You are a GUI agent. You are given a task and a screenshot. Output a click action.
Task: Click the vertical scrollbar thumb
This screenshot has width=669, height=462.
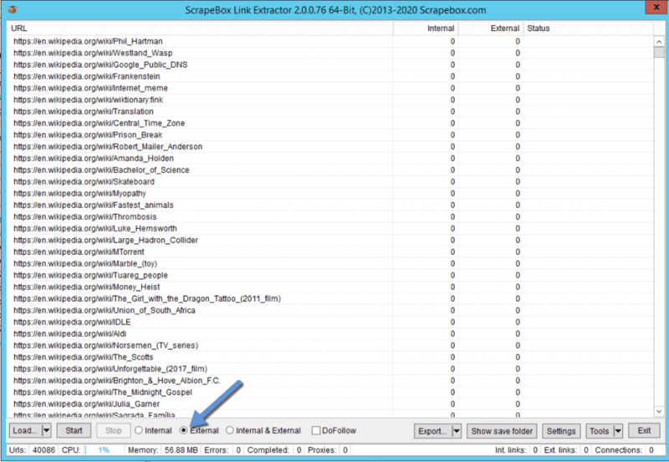tap(659, 52)
